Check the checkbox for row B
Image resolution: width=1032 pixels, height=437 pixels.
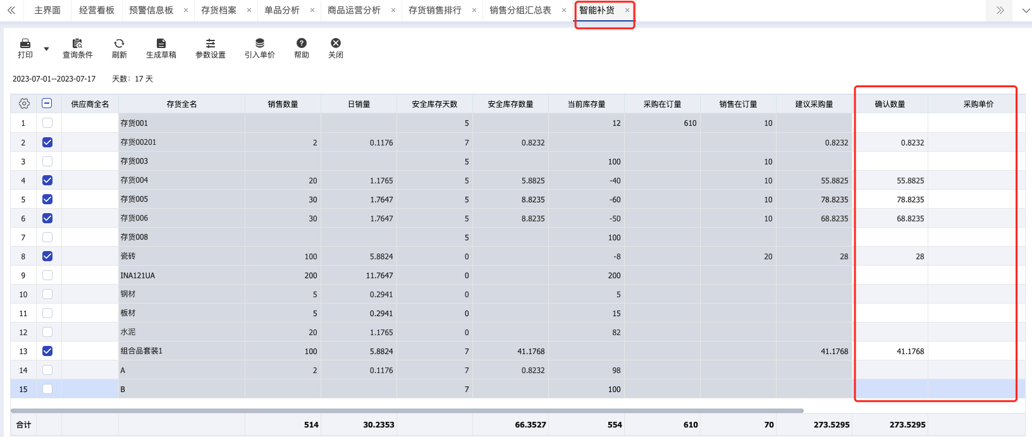(x=47, y=389)
